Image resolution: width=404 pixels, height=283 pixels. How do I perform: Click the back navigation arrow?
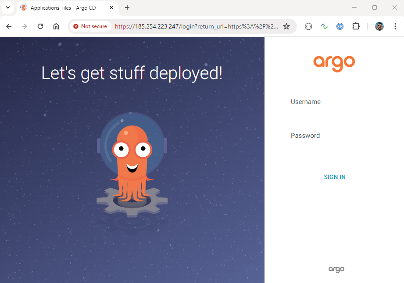pos(9,26)
